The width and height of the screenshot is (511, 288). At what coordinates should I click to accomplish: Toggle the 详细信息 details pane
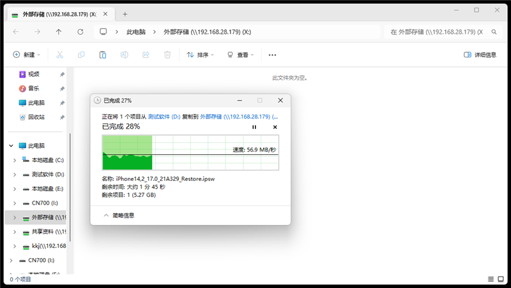[480, 55]
